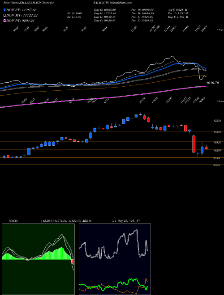Click the red MACD histogram bars

(x=73, y=261)
